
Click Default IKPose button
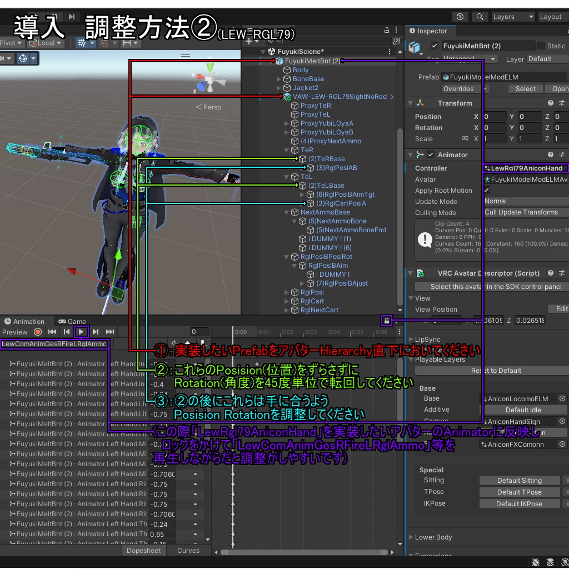click(x=520, y=503)
